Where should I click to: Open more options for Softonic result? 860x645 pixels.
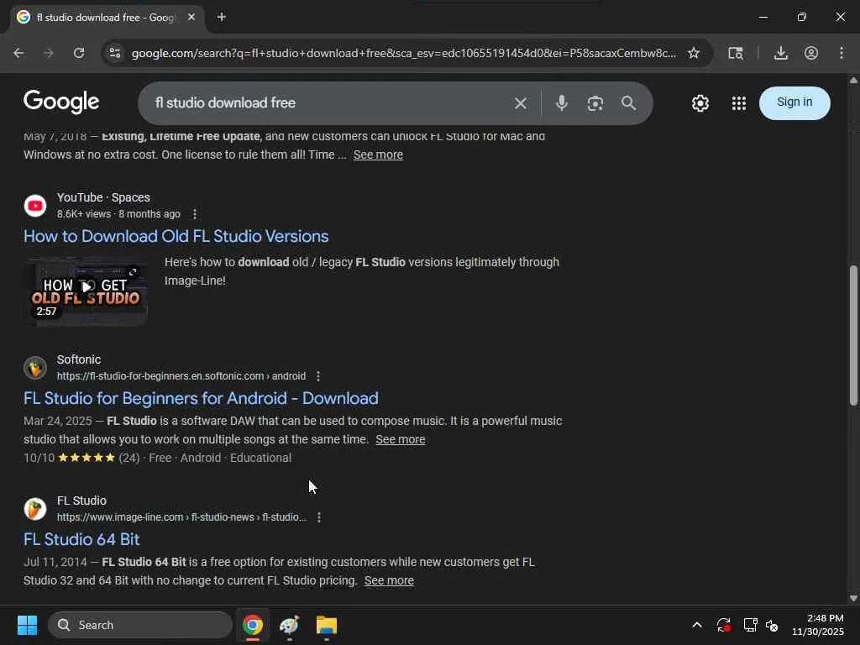coord(318,376)
